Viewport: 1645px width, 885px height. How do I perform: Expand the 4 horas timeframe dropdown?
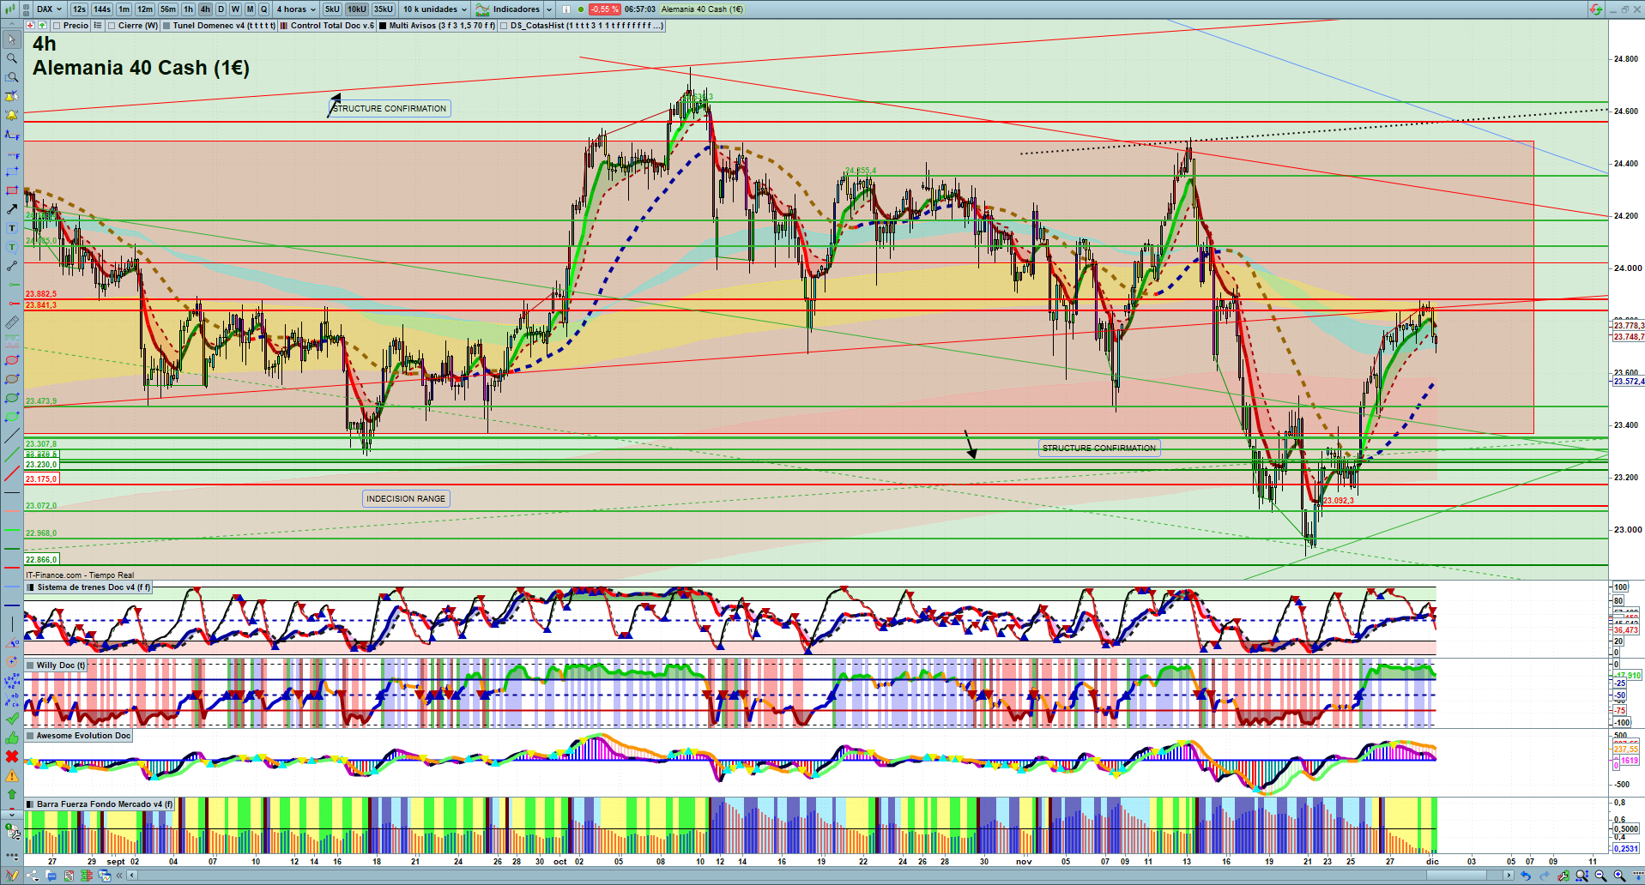[296, 9]
